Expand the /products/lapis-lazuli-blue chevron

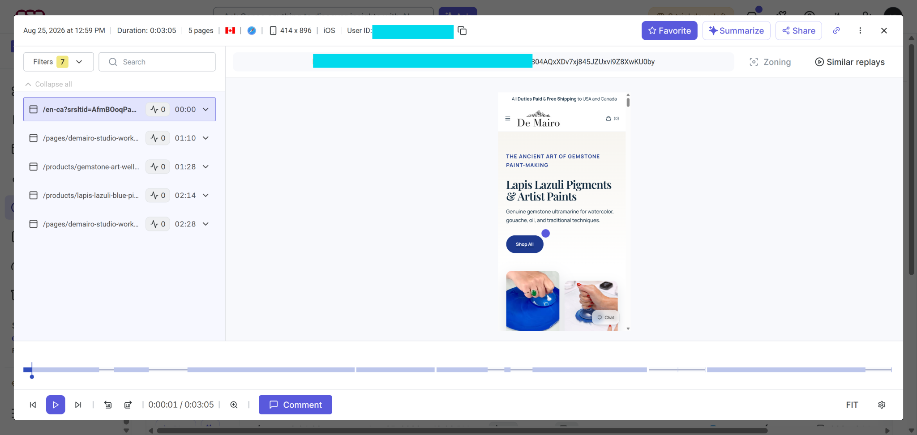point(206,195)
